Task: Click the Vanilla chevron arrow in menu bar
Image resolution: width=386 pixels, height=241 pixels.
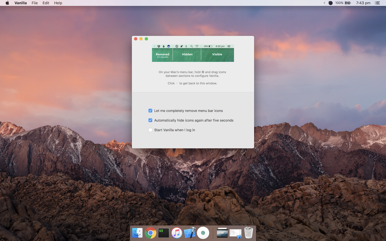Action: click(x=324, y=3)
